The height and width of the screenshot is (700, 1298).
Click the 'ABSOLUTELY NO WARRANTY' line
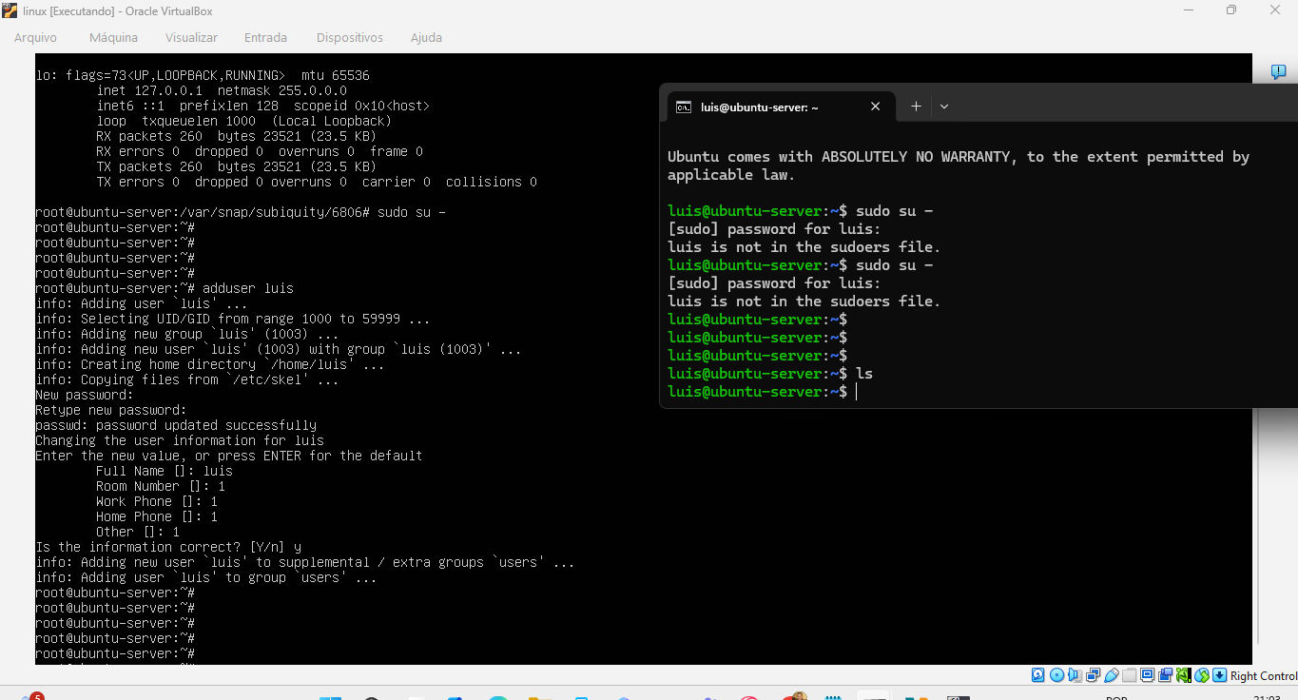[959, 157]
